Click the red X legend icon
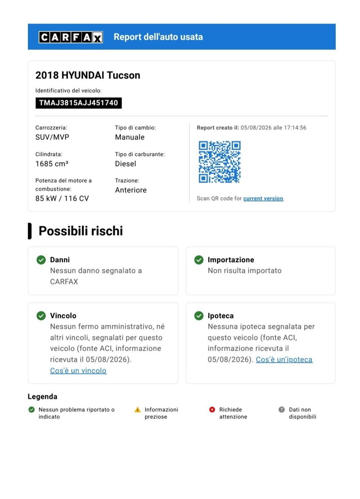360x499 pixels. coord(212,409)
